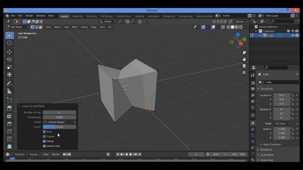Select the Measure tool
The height and width of the screenshot is (170, 303).
[x=9, y=91]
